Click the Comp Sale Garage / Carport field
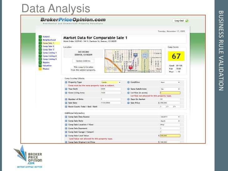The image size is (228, 171). click(170, 132)
